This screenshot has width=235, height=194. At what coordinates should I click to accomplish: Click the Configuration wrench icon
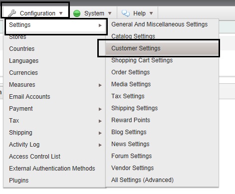coord(12,13)
